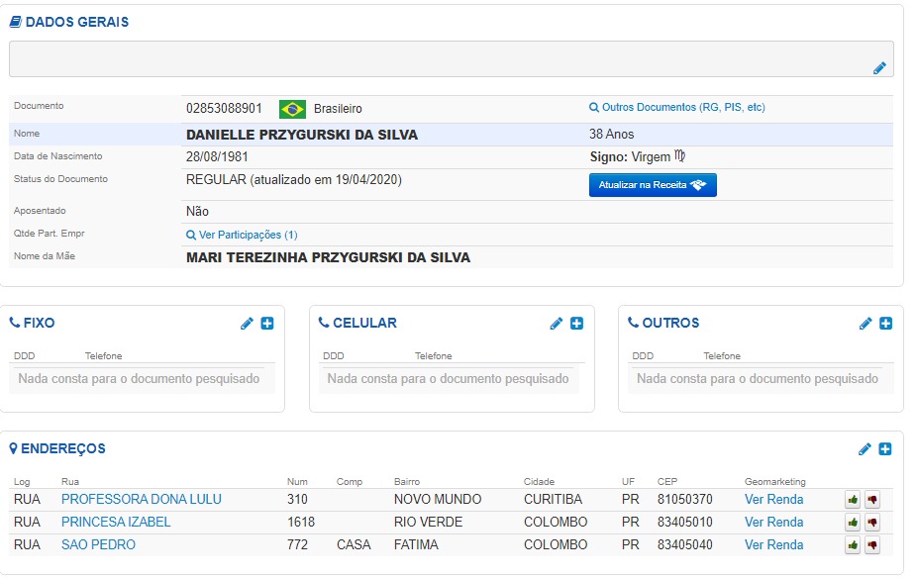Open the SAO PEDRO street link

[98, 545]
